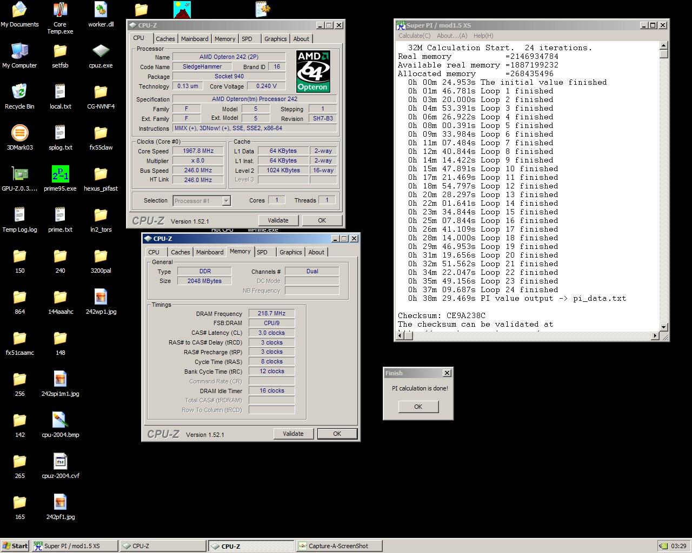Open Help menu in Super PI

[x=483, y=36]
